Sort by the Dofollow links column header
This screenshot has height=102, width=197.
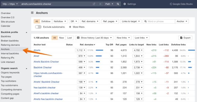tap(179, 45)
